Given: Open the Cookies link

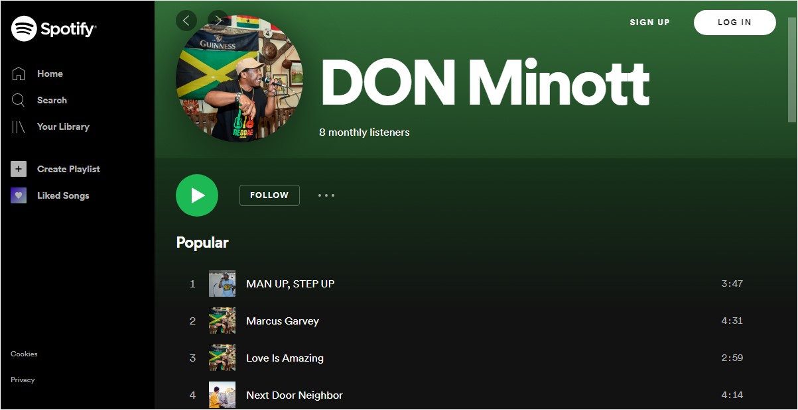Looking at the screenshot, I should coord(24,354).
